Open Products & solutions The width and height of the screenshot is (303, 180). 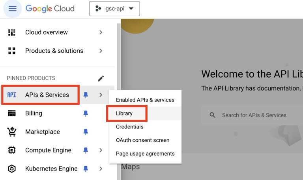point(54,51)
